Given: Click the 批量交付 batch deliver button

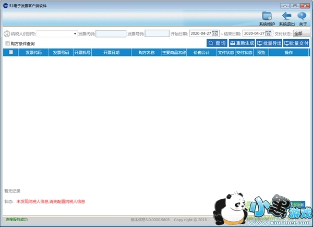Looking at the screenshot, I should click(x=296, y=43).
